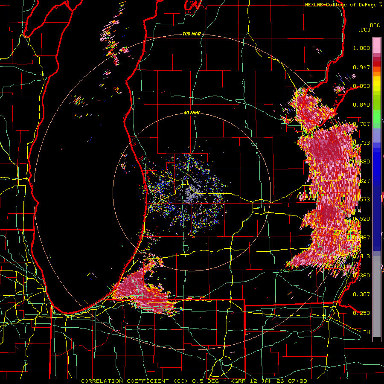Image resolution: width=384 pixels, height=384 pixels.
Task: Click the Correlation Coefficient product title text
Action: (134, 381)
